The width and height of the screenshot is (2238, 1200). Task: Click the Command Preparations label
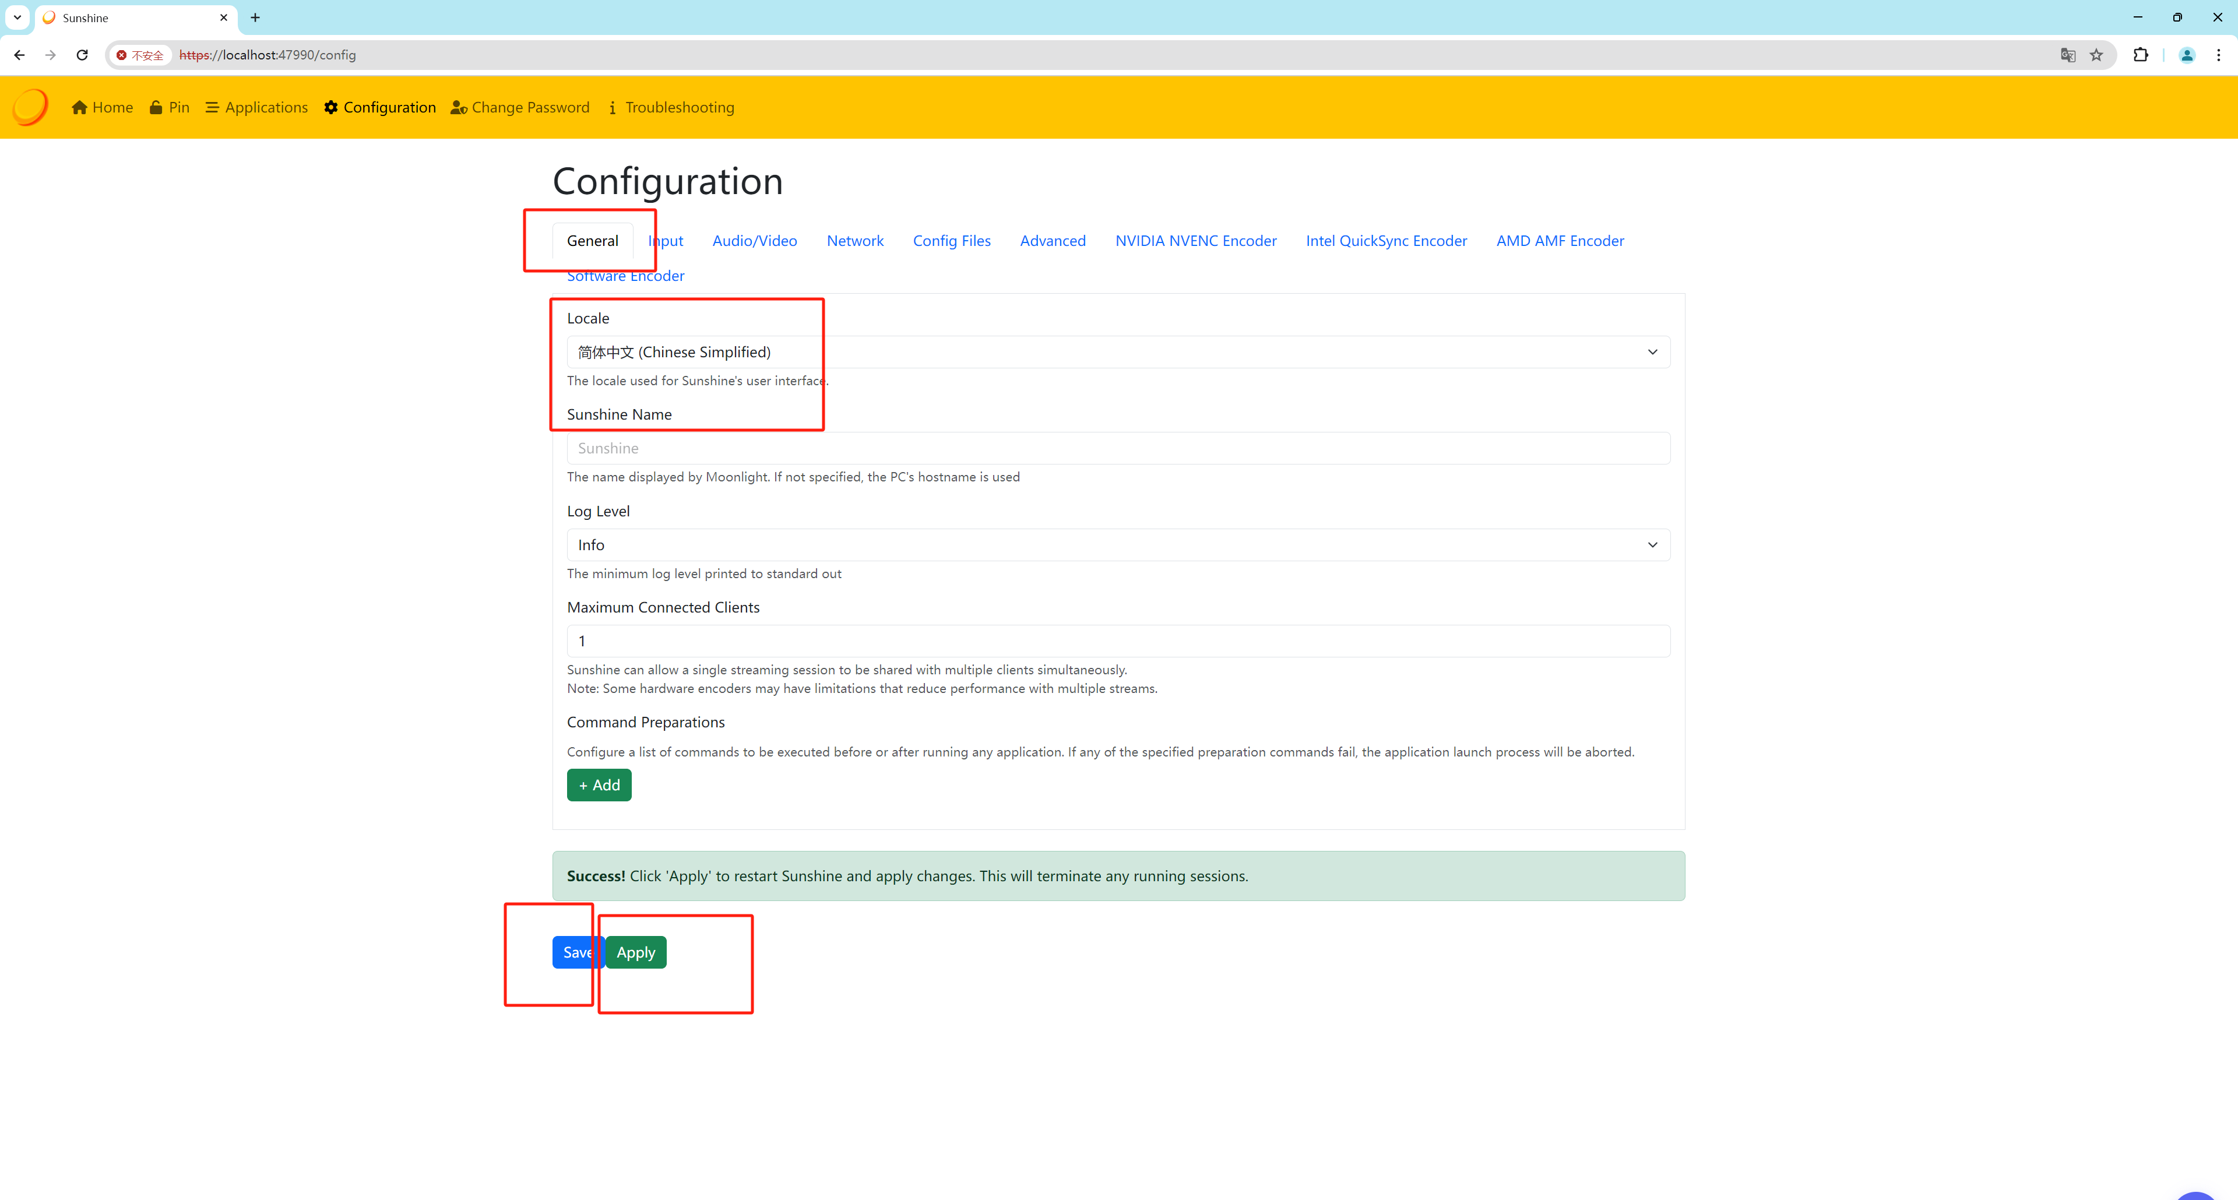(x=646, y=722)
